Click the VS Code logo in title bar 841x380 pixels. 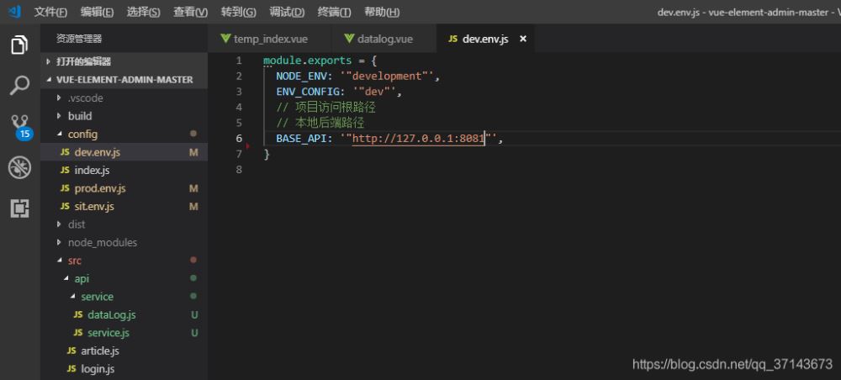(13, 12)
